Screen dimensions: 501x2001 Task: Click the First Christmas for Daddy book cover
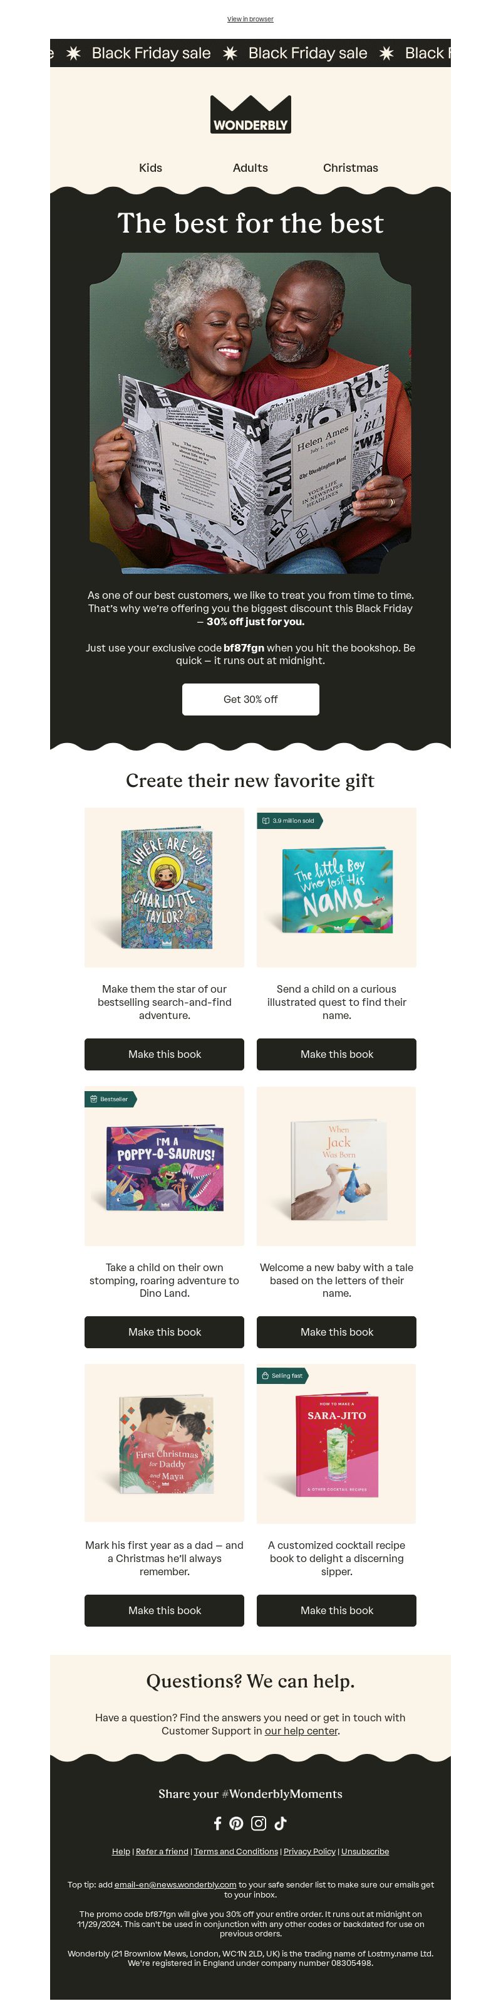tap(166, 1444)
